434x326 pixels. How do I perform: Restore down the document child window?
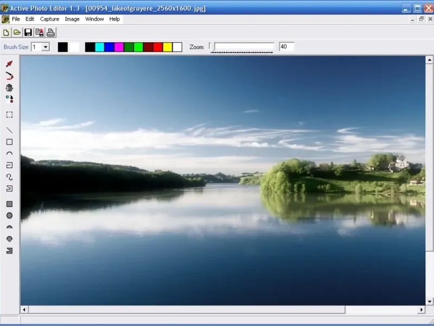(x=422, y=19)
